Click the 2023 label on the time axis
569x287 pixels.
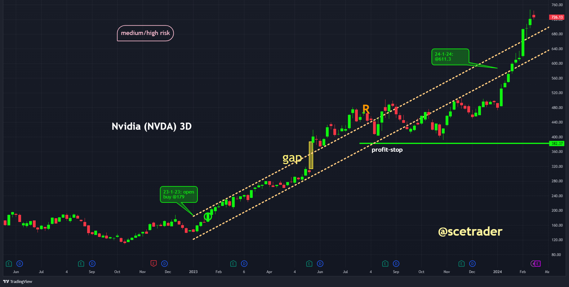point(193,272)
